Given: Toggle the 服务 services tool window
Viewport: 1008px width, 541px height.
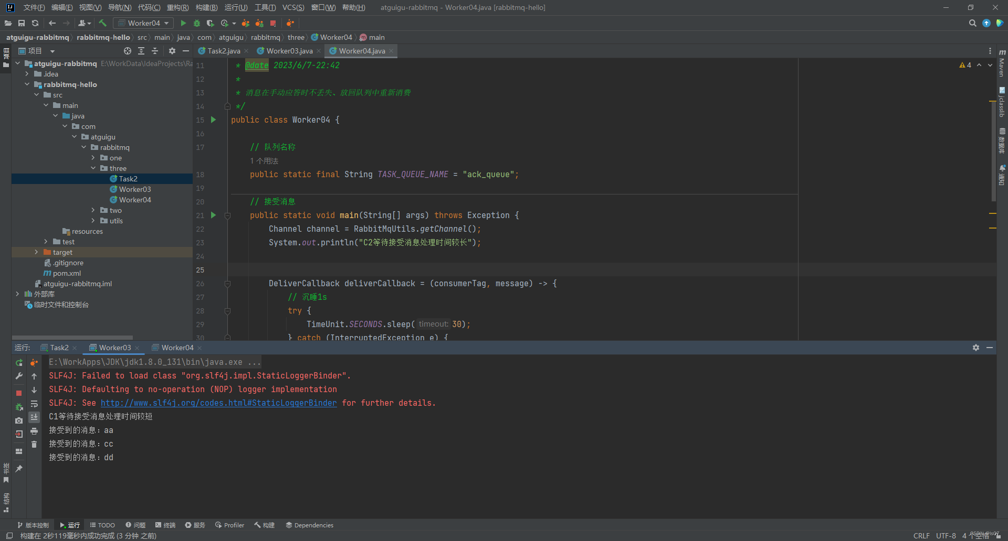Looking at the screenshot, I should tap(195, 525).
